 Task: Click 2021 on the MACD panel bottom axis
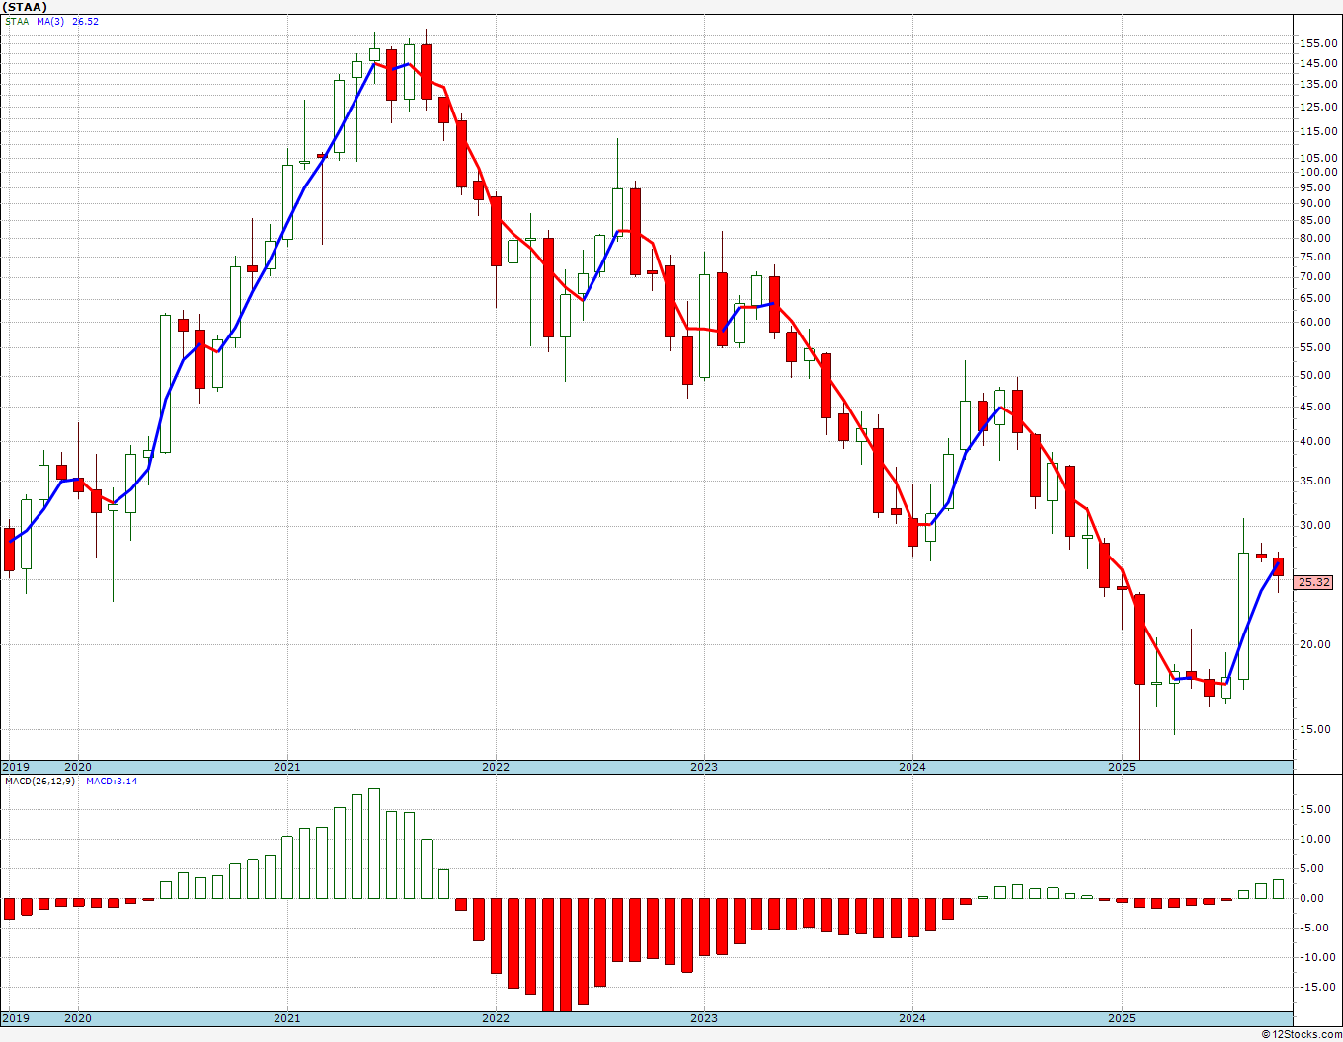click(x=287, y=1018)
